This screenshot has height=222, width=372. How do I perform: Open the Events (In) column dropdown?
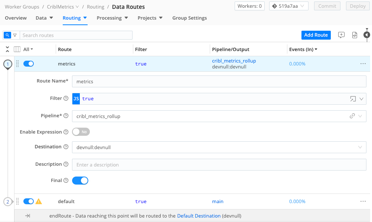tap(303, 49)
